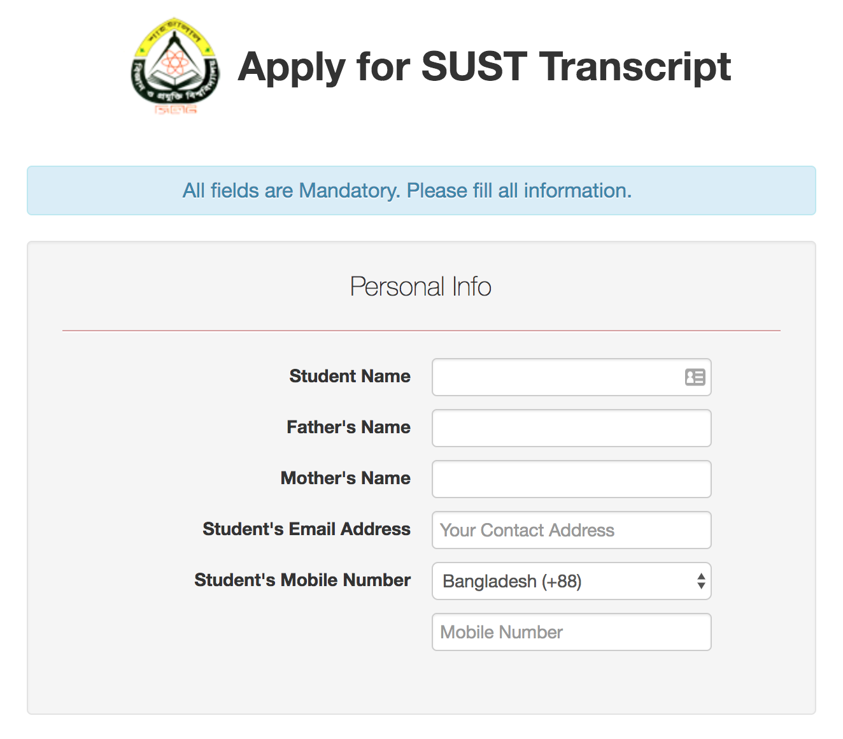The width and height of the screenshot is (843, 739).
Task: Click the "Apply for SUST Transcript" heading
Action: [484, 67]
